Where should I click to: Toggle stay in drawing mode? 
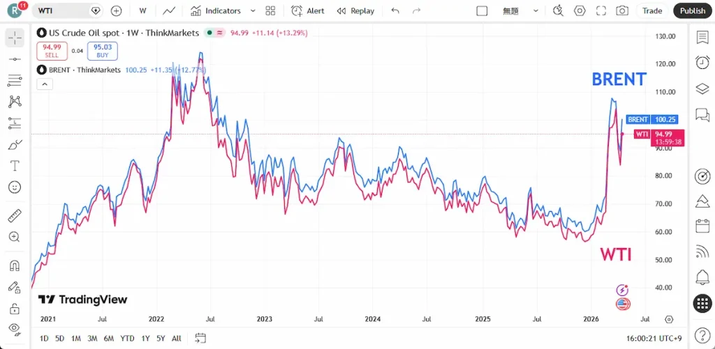click(x=15, y=287)
